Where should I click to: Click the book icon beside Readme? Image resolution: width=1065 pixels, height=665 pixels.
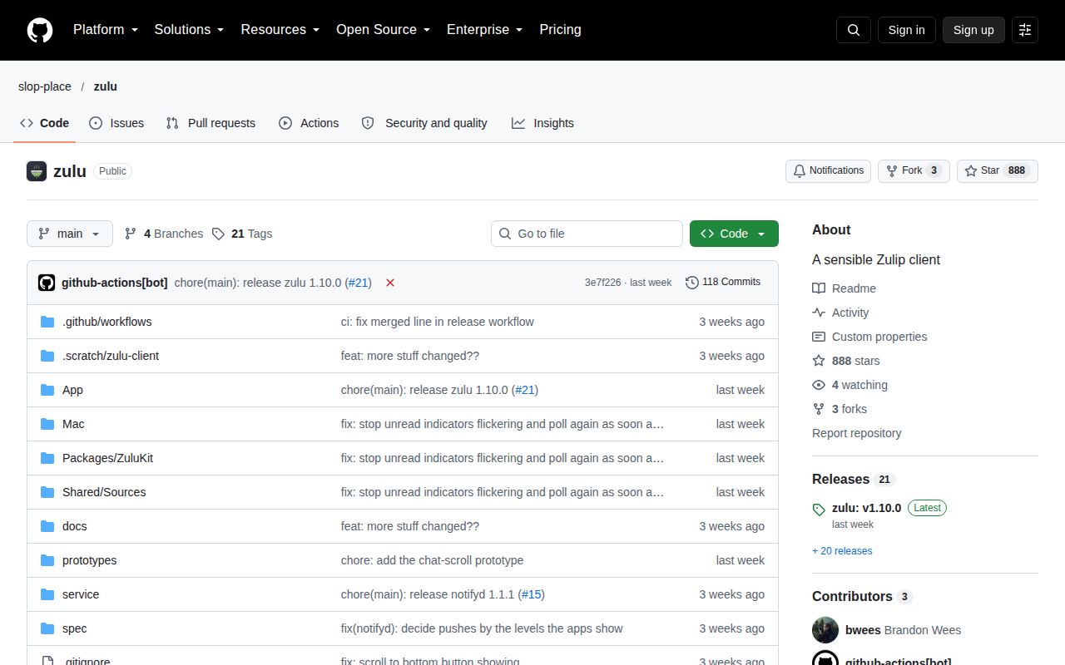tap(819, 288)
